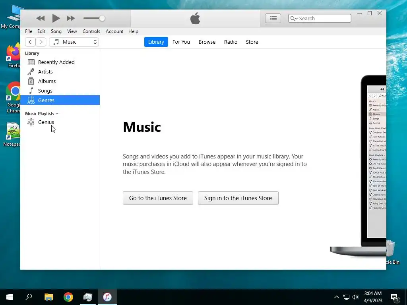The height and width of the screenshot is (305, 407).
Task: Select the Google Chrome desktop shortcut
Action: [14, 98]
